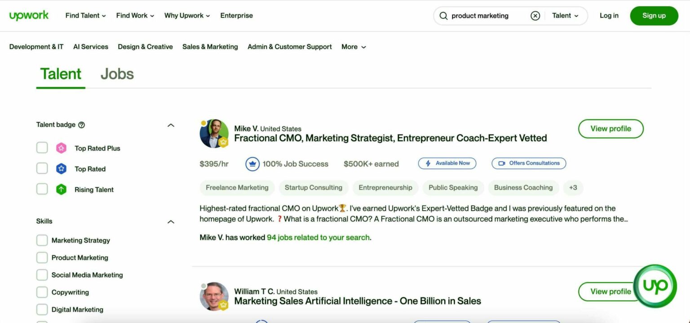The width and height of the screenshot is (690, 323).
Task: Open the Talent search scope dropdown
Action: tap(565, 15)
